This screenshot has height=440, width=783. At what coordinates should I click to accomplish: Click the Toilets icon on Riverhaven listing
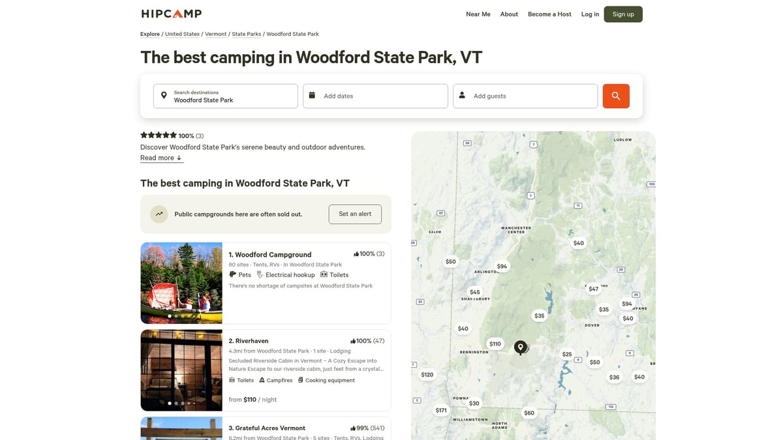[x=231, y=380]
